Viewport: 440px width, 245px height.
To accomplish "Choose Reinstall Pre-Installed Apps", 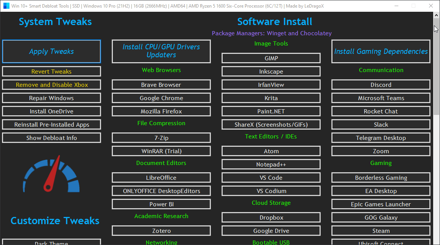I will 51,124.
